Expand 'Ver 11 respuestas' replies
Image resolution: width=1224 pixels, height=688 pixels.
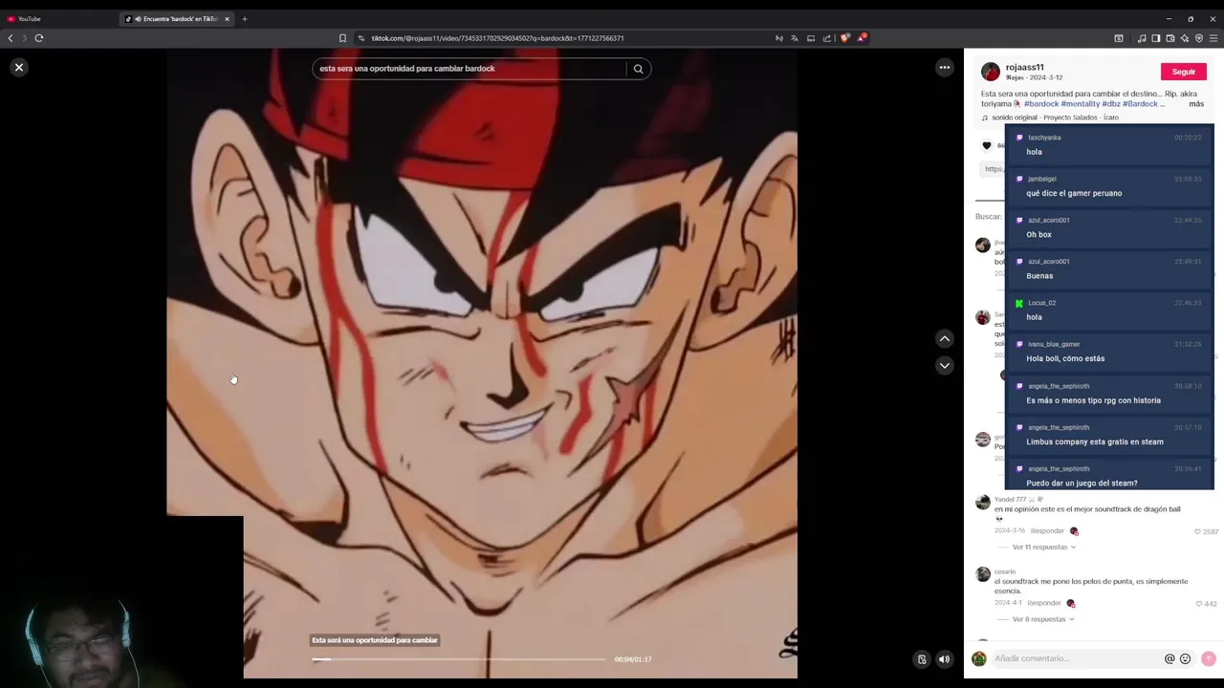pyautogui.click(x=1043, y=547)
